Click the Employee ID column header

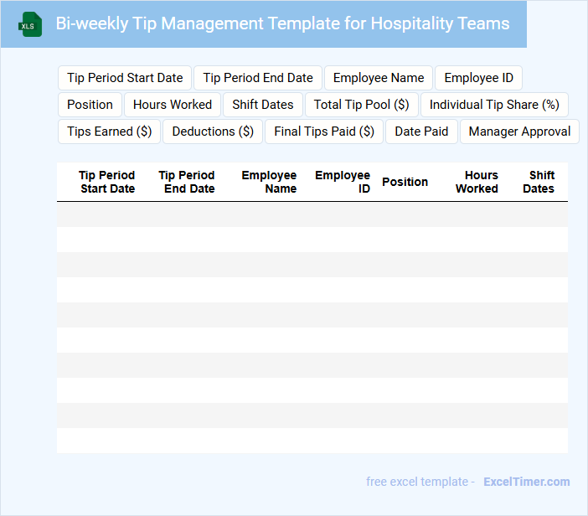click(343, 182)
